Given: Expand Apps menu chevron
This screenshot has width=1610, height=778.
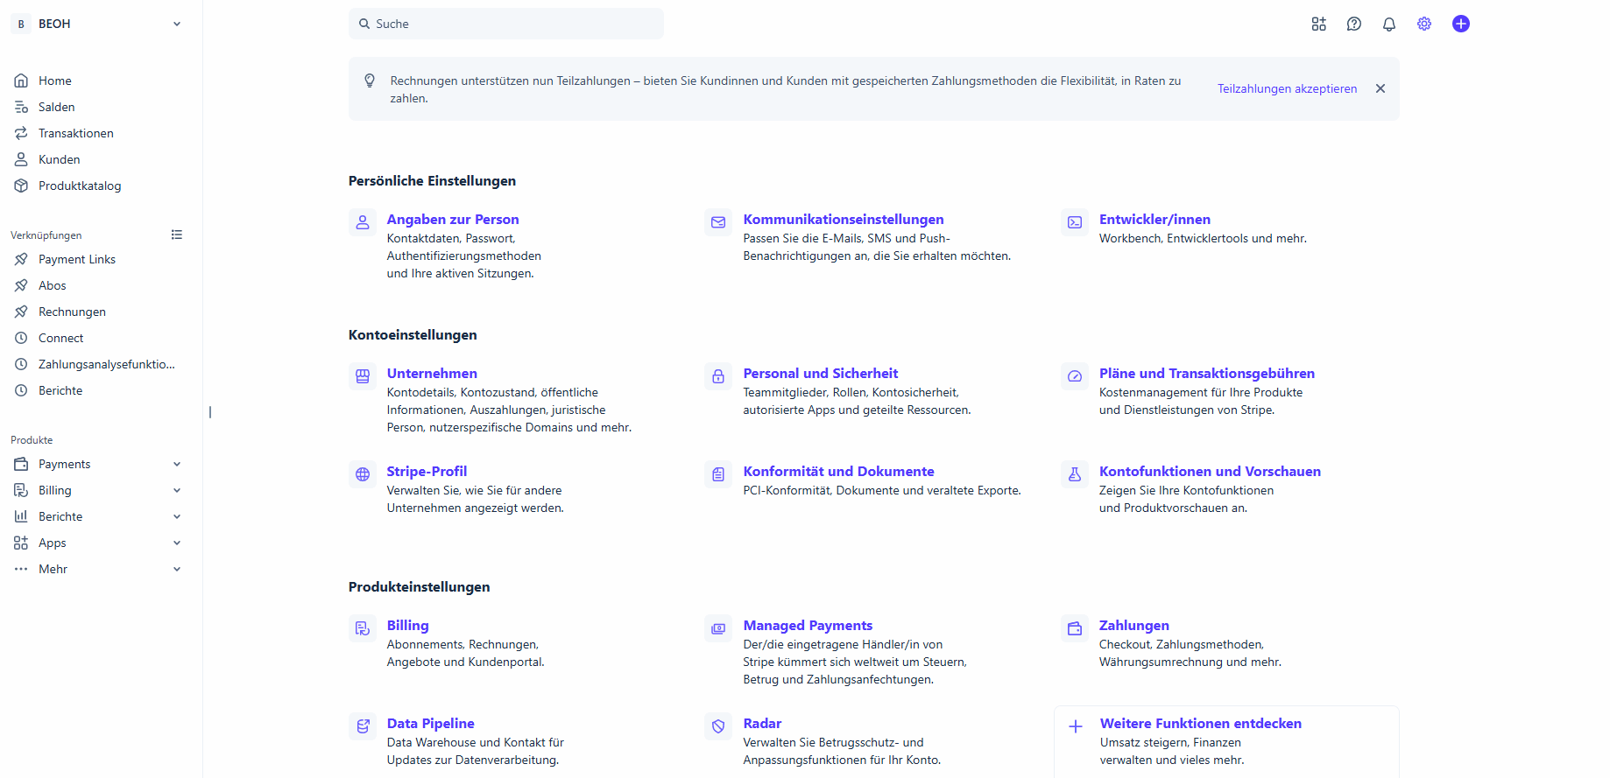Looking at the screenshot, I should pyautogui.click(x=177, y=543).
